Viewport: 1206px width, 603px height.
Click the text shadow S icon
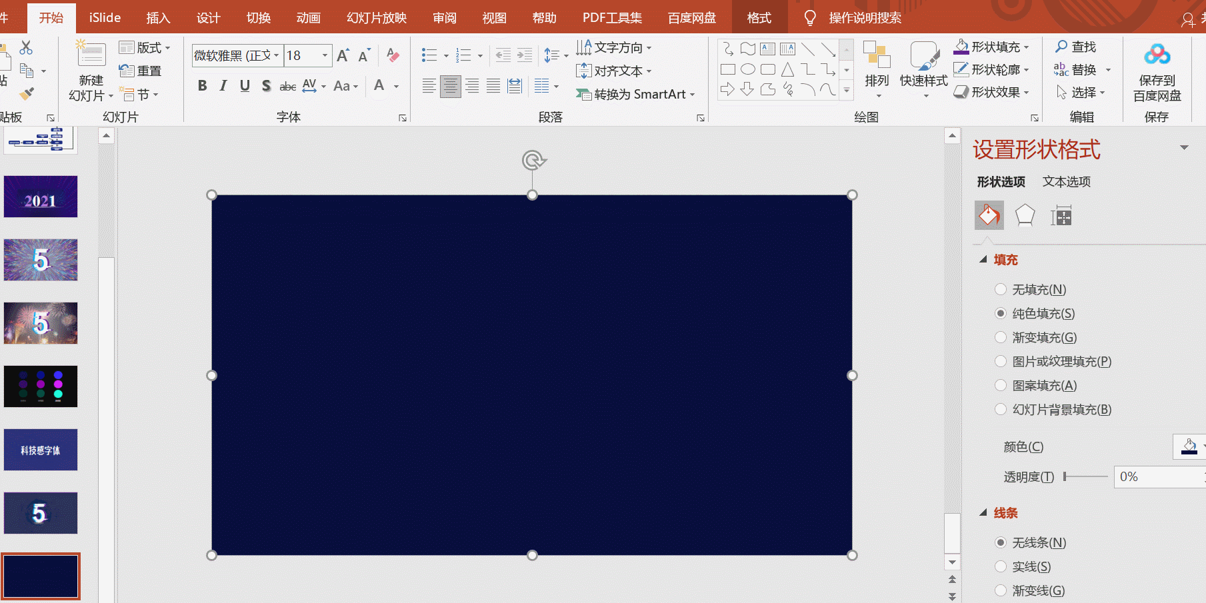(266, 86)
